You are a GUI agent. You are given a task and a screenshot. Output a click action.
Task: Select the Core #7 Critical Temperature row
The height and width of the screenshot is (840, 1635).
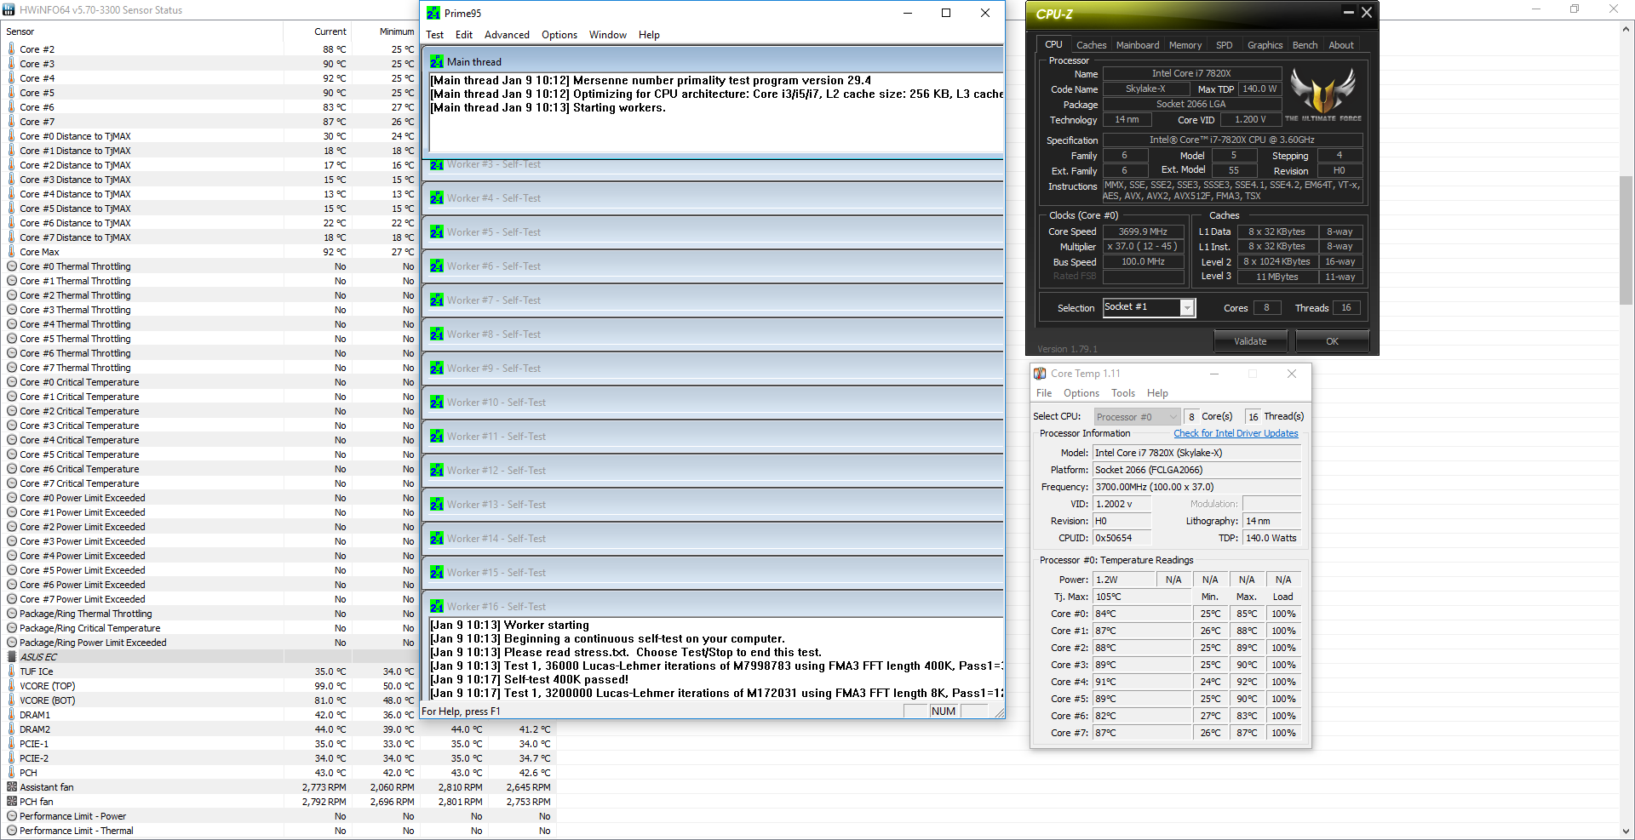click(210, 483)
